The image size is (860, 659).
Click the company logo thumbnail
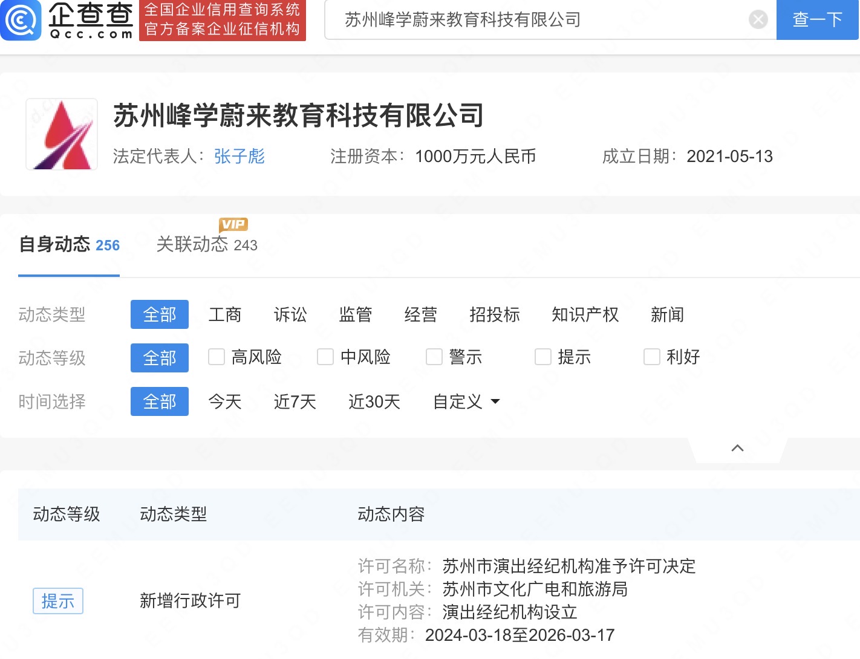pyautogui.click(x=60, y=133)
